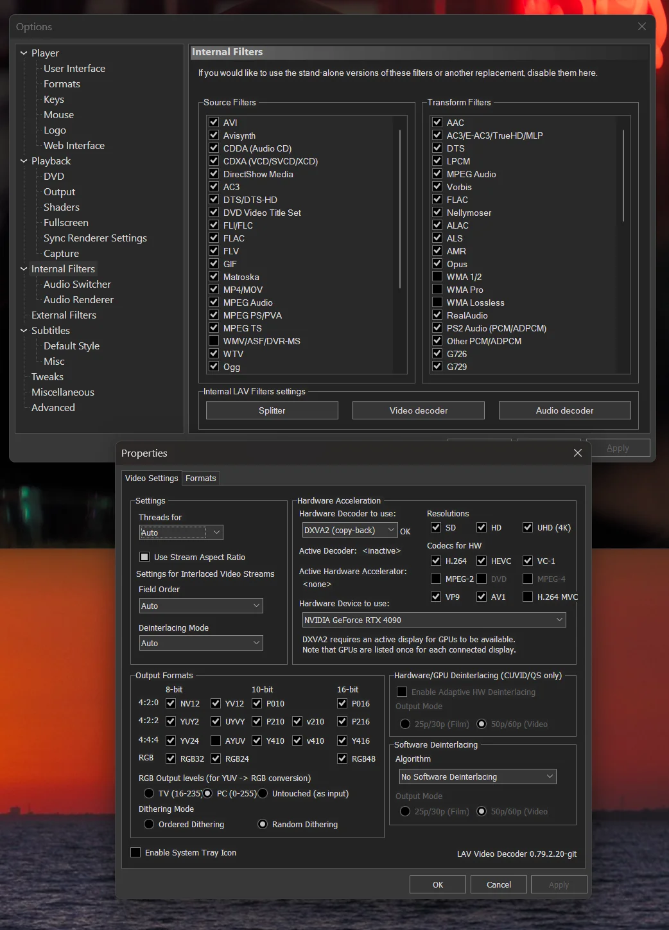
Task: Switch to the Video Settings tab
Action: point(152,478)
